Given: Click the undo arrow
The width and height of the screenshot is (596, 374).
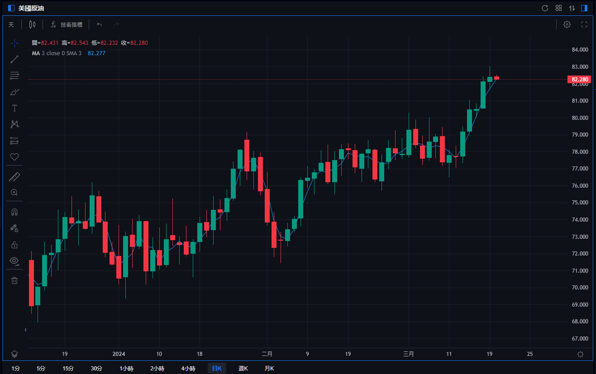Looking at the screenshot, I should [x=100, y=24].
